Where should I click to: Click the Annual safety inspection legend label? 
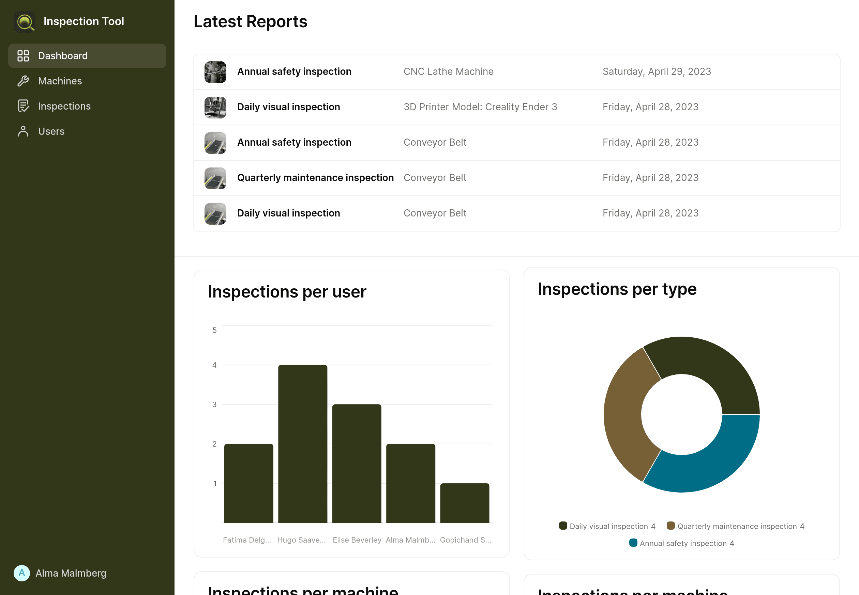(x=683, y=544)
